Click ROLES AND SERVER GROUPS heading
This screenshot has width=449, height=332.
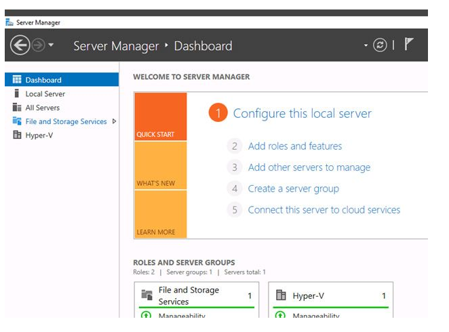tap(184, 262)
